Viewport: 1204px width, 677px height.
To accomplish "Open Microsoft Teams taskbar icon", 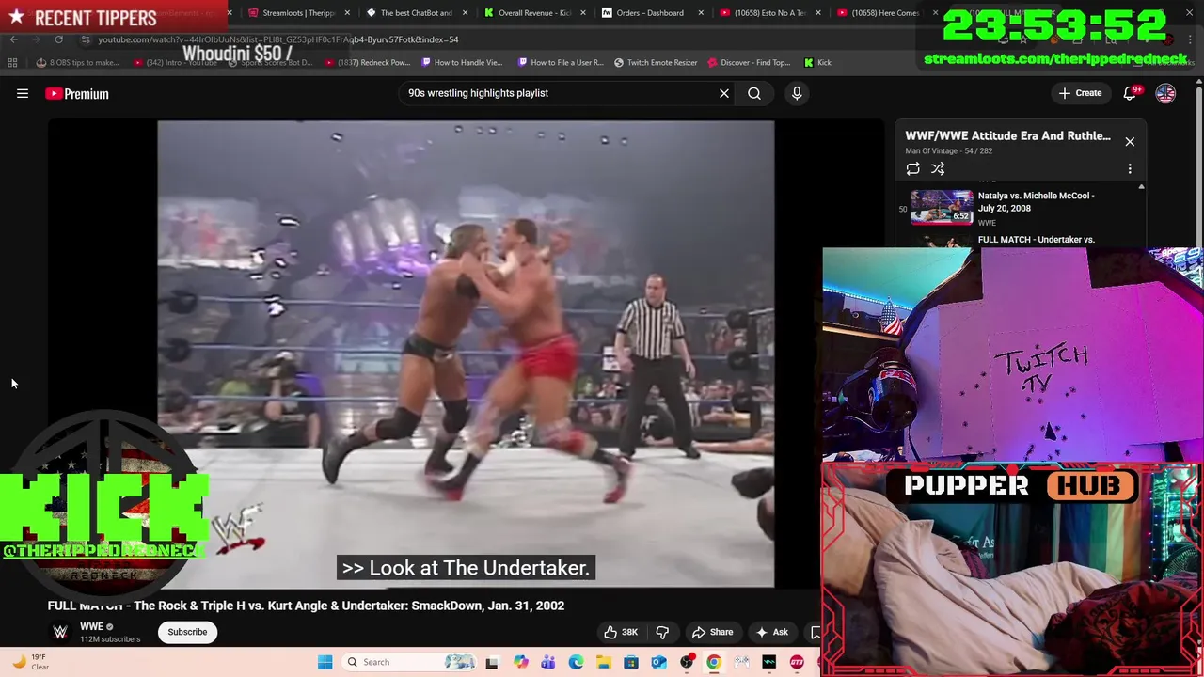I will pyautogui.click(x=547, y=662).
